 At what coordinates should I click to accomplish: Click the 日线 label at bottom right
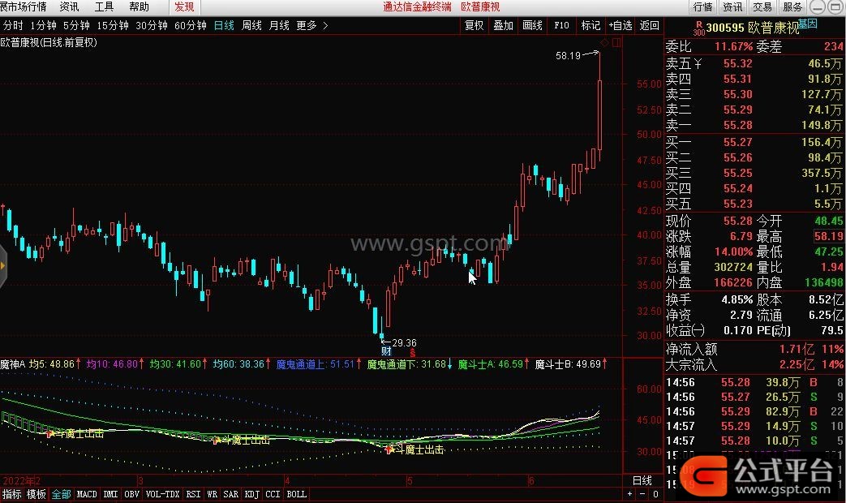point(642,480)
